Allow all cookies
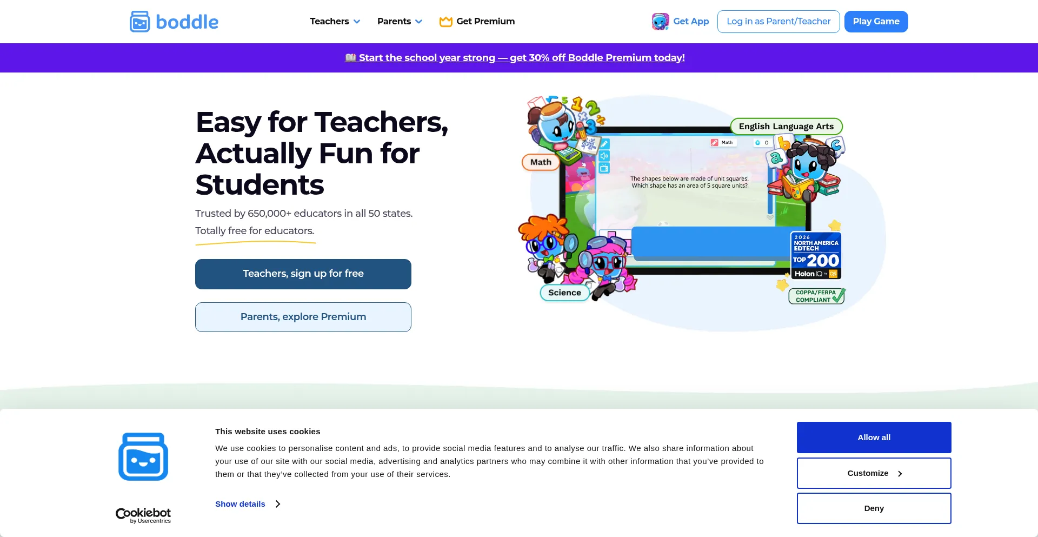Viewport: 1038px width, 537px height. (x=874, y=437)
